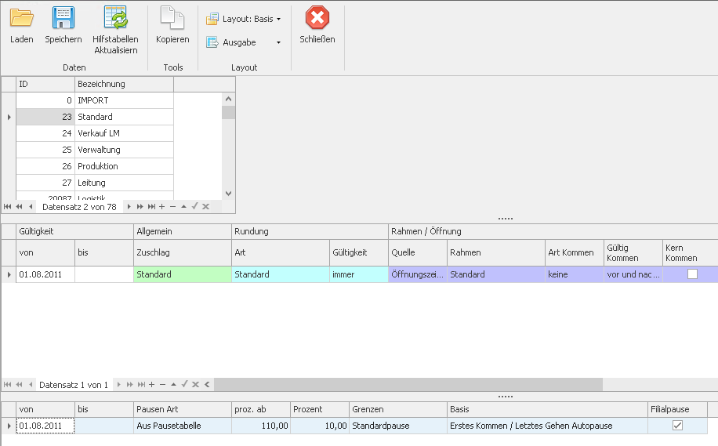
Task: Jump to first record in ID list navigator
Action: click(x=8, y=207)
